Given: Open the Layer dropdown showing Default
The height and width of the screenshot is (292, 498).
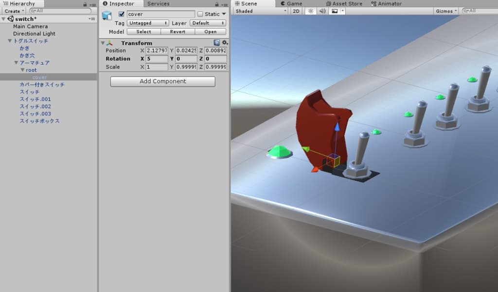Looking at the screenshot, I should (208, 23).
